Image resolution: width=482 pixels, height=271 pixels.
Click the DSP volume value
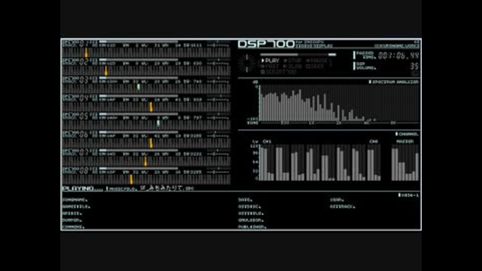[414, 66]
